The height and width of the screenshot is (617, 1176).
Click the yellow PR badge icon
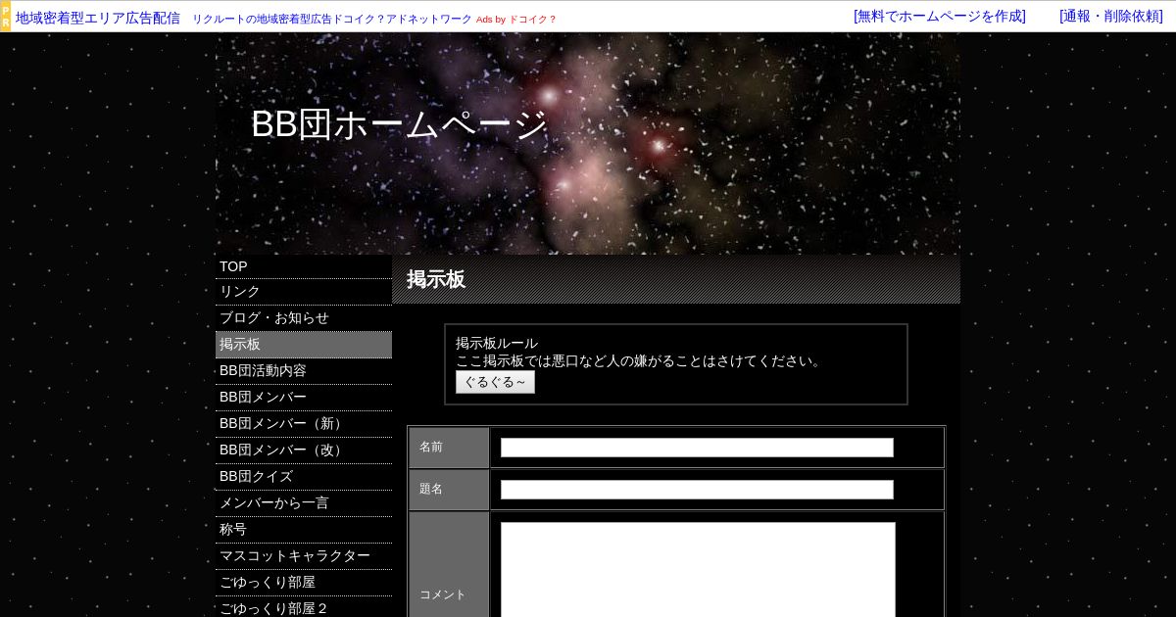pyautogui.click(x=5, y=17)
